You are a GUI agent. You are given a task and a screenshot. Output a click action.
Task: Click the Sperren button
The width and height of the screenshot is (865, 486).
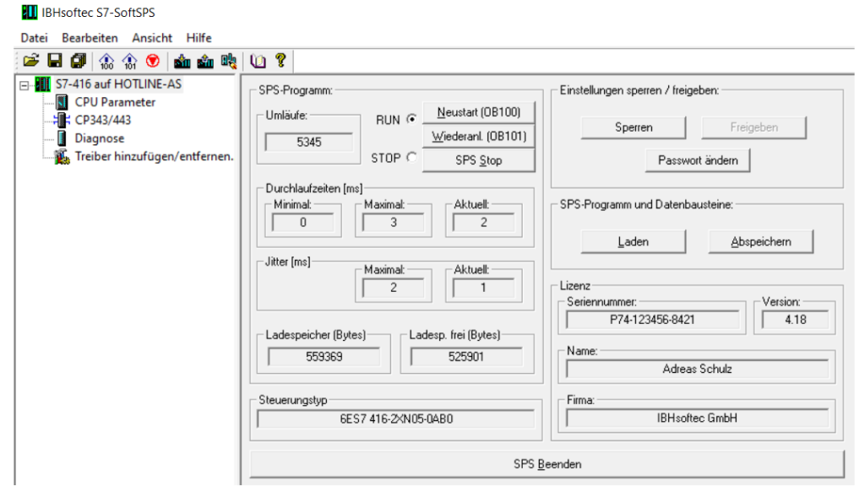coord(634,127)
